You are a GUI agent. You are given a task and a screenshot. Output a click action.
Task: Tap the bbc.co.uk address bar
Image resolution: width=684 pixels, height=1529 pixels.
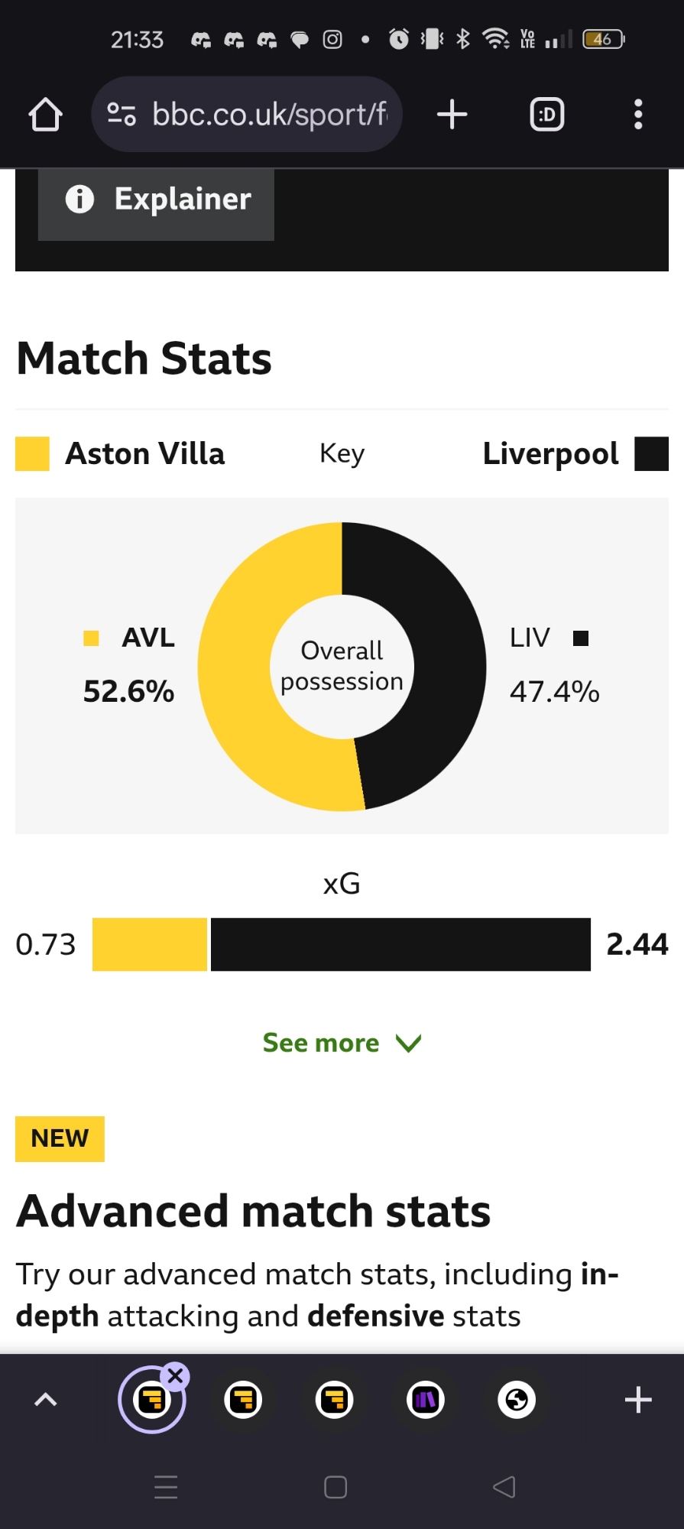pyautogui.click(x=269, y=115)
